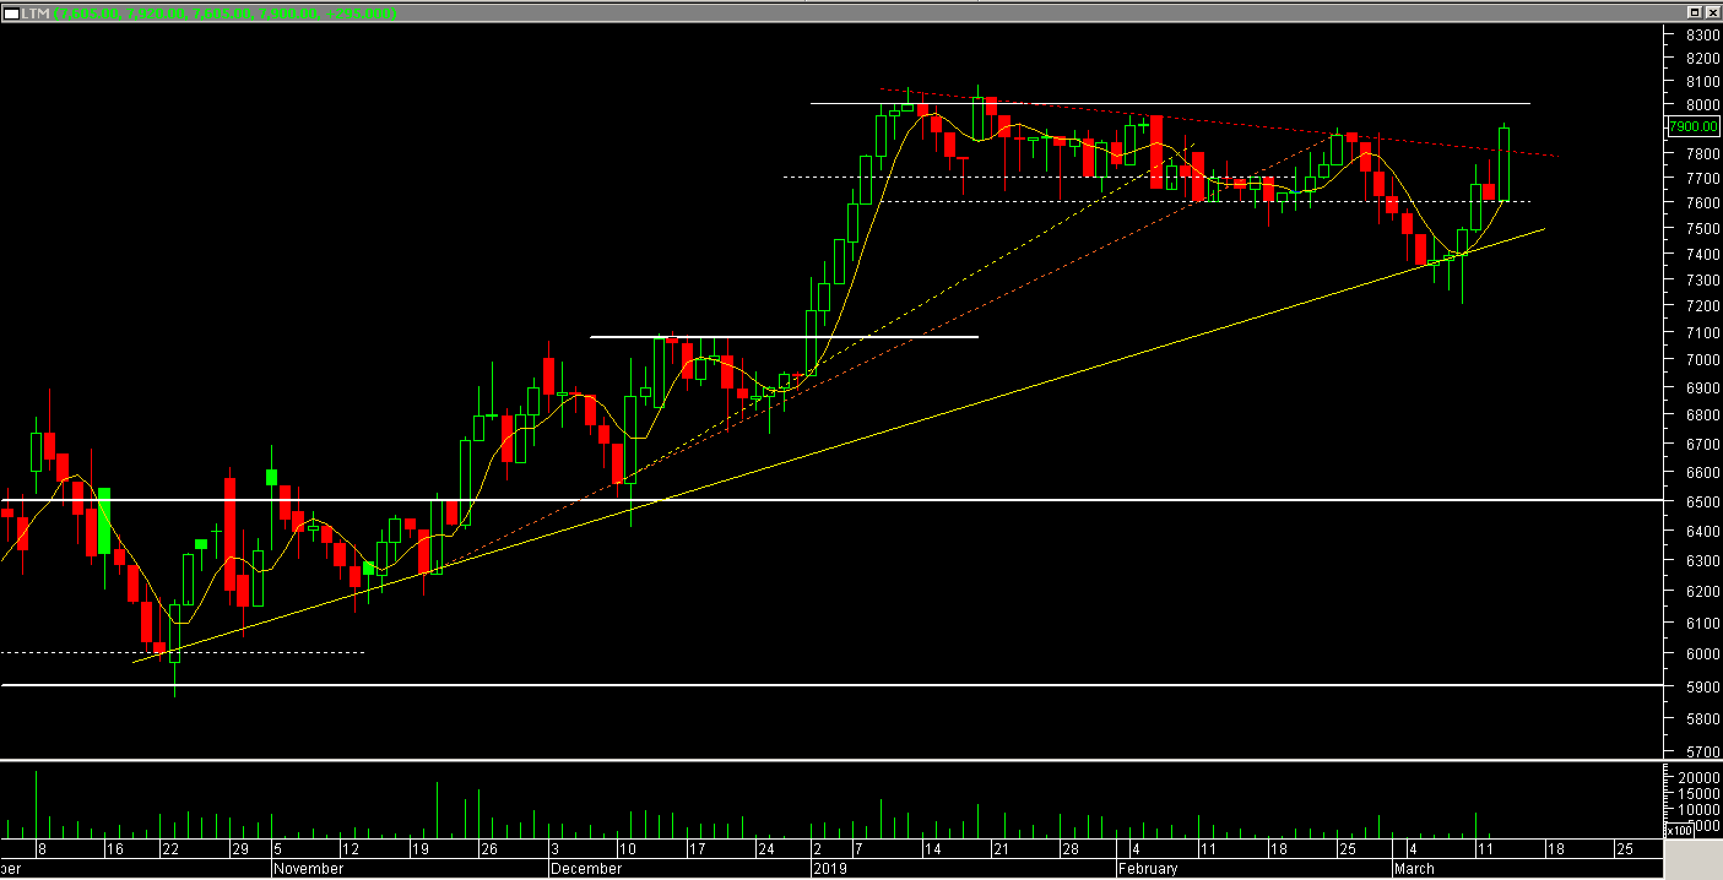This screenshot has width=1723, height=880.
Task: Click the date 25 label after March 18
Action: click(1624, 849)
